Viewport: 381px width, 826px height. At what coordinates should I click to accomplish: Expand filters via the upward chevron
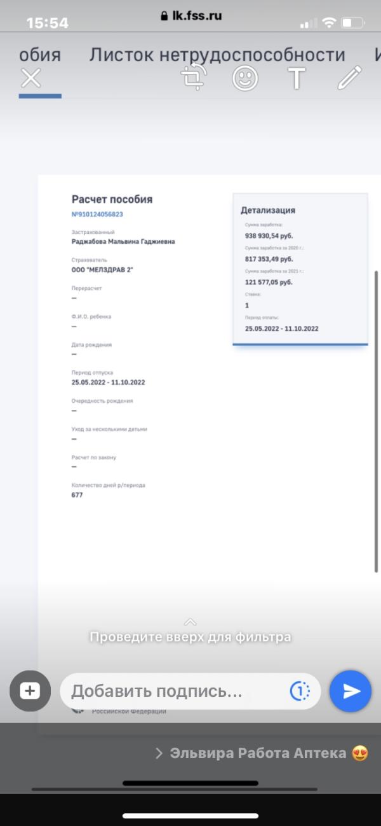coord(190,622)
